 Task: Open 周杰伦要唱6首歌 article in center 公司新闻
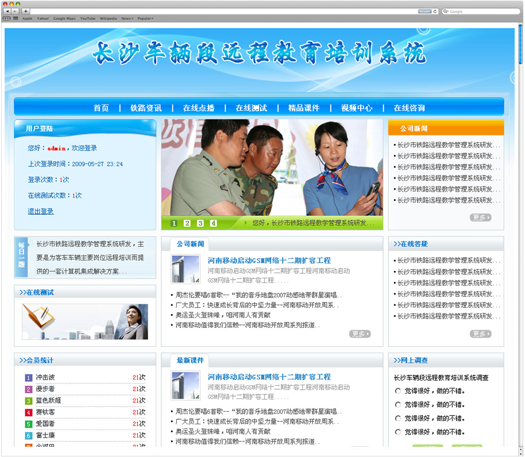(258, 295)
